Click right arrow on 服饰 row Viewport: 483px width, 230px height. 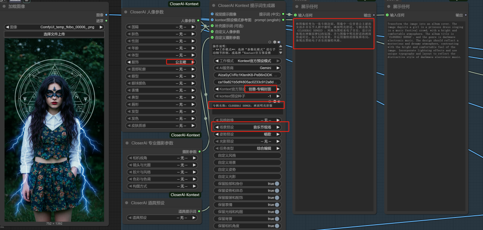(x=193, y=62)
